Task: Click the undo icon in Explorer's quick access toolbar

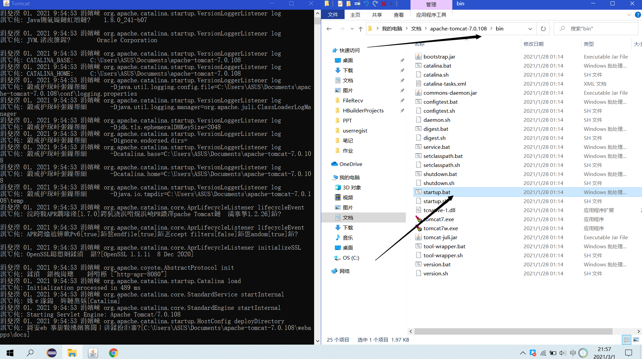Action: tap(366, 4)
